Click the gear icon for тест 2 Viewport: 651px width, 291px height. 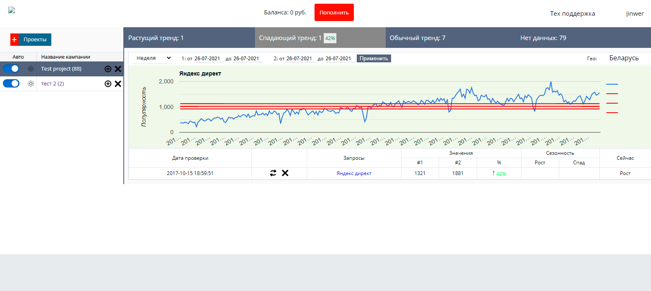pyautogui.click(x=31, y=84)
